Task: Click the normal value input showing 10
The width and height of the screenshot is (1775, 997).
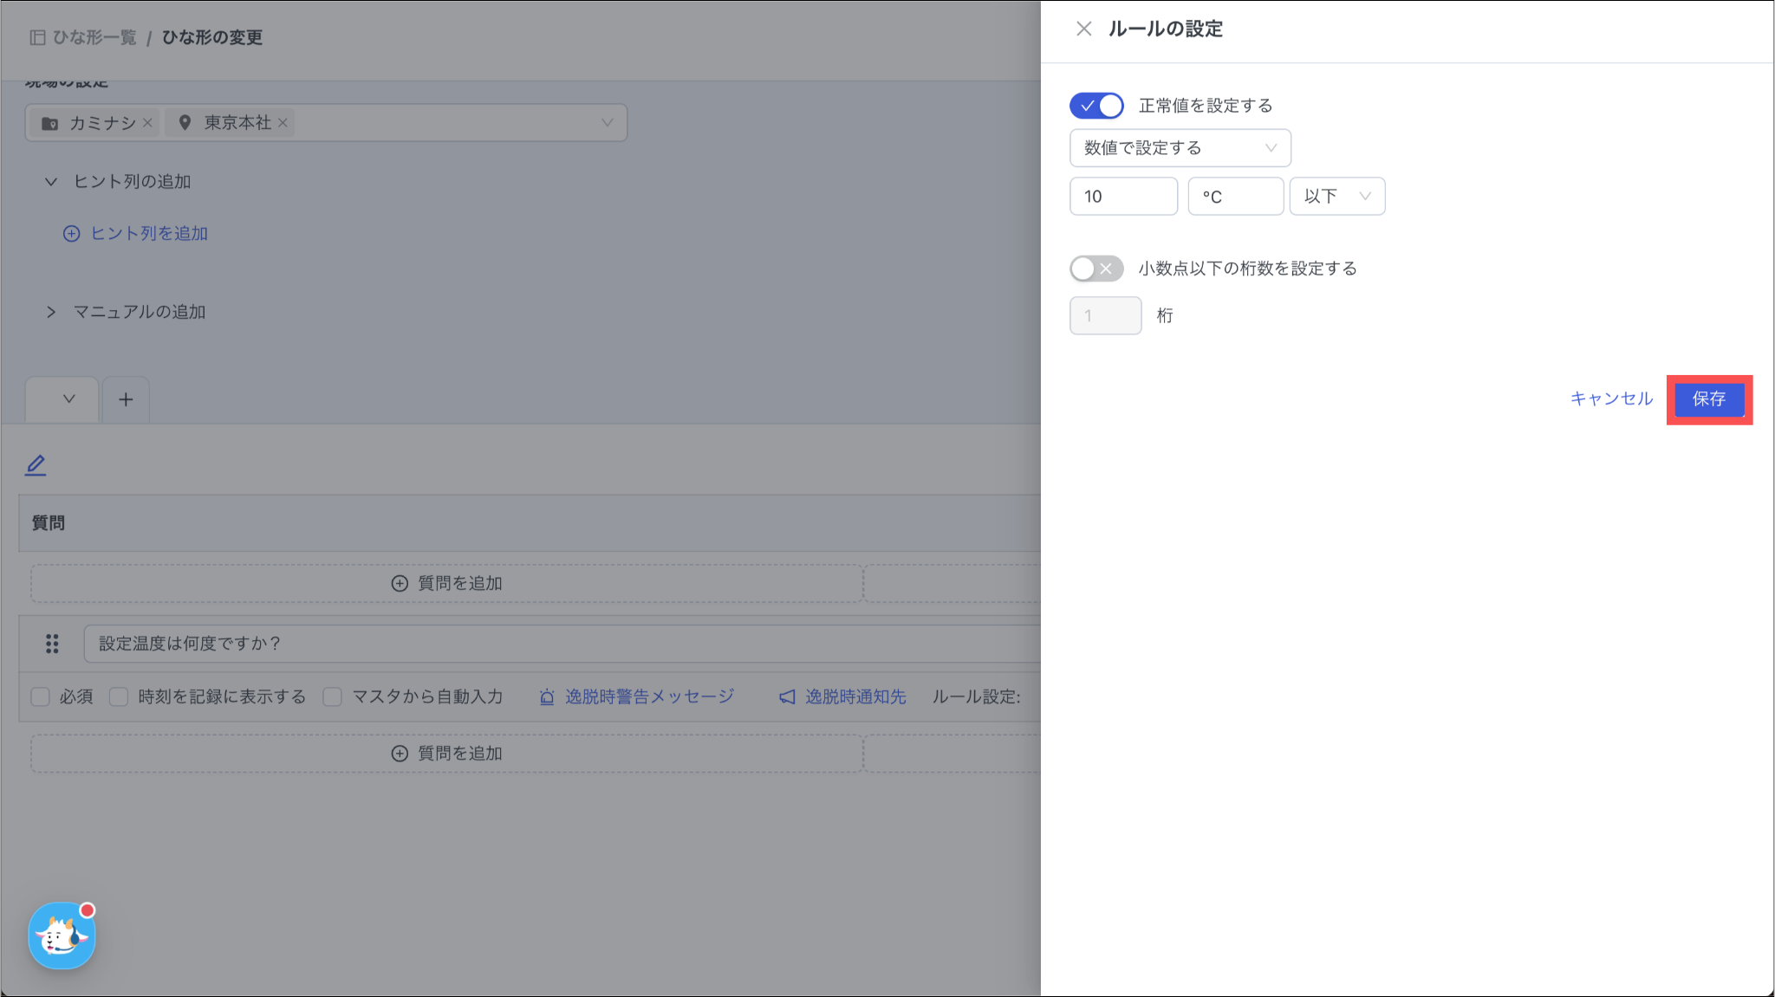Action: pos(1122,197)
